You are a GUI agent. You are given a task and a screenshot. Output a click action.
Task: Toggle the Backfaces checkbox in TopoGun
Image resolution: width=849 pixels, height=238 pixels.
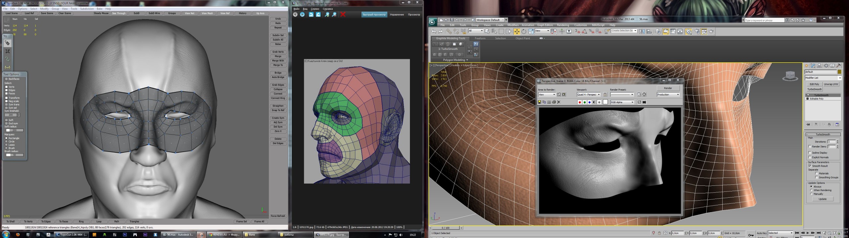(x=6, y=79)
